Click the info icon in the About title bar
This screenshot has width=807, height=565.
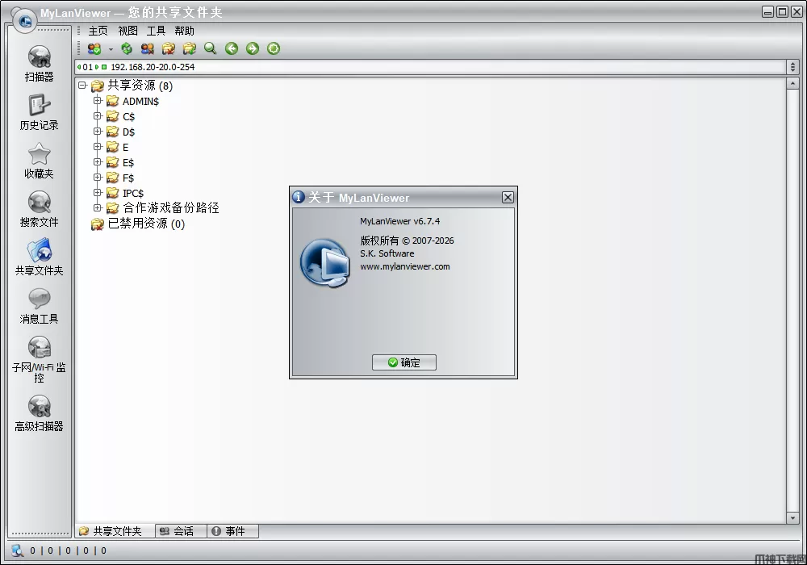(299, 197)
